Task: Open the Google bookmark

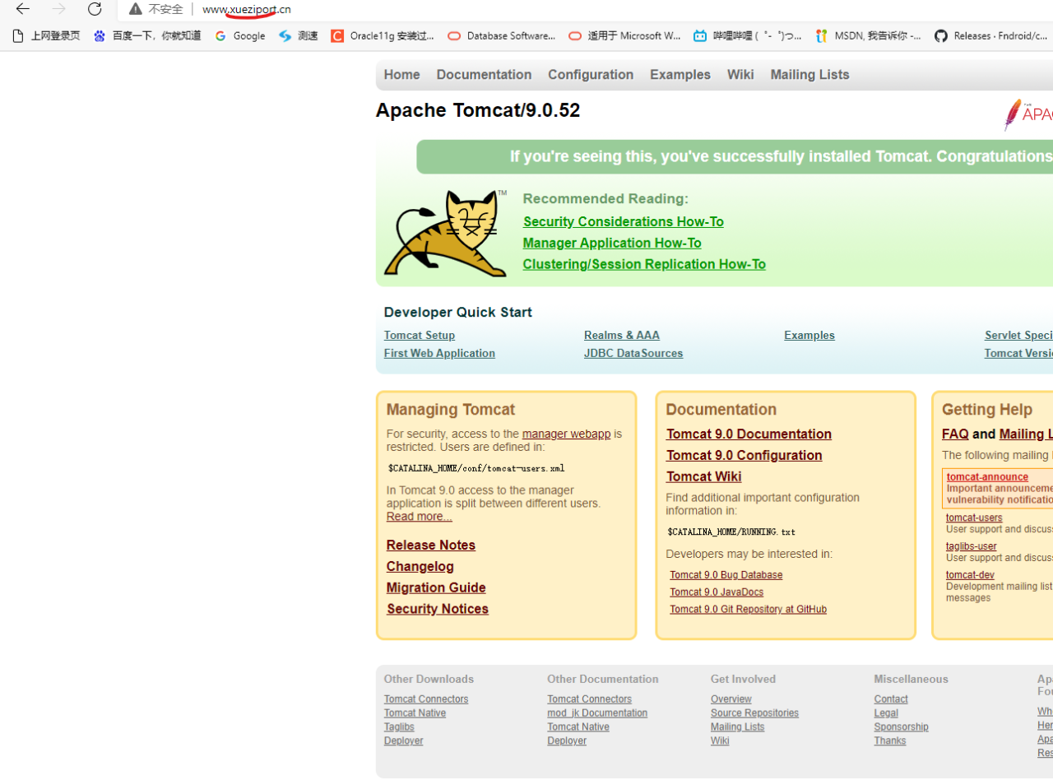Action: (239, 35)
